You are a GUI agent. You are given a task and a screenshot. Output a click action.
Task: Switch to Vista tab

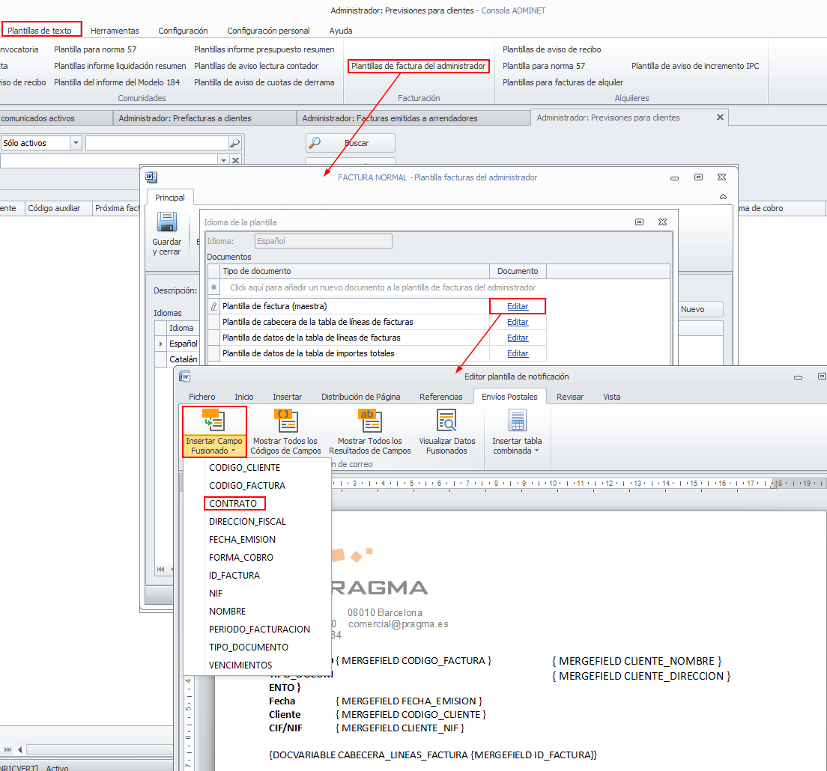[x=612, y=397]
